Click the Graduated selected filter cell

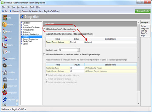coord(110,42)
